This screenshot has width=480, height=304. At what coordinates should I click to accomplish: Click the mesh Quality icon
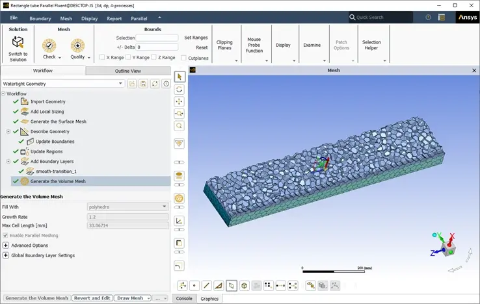point(77,46)
